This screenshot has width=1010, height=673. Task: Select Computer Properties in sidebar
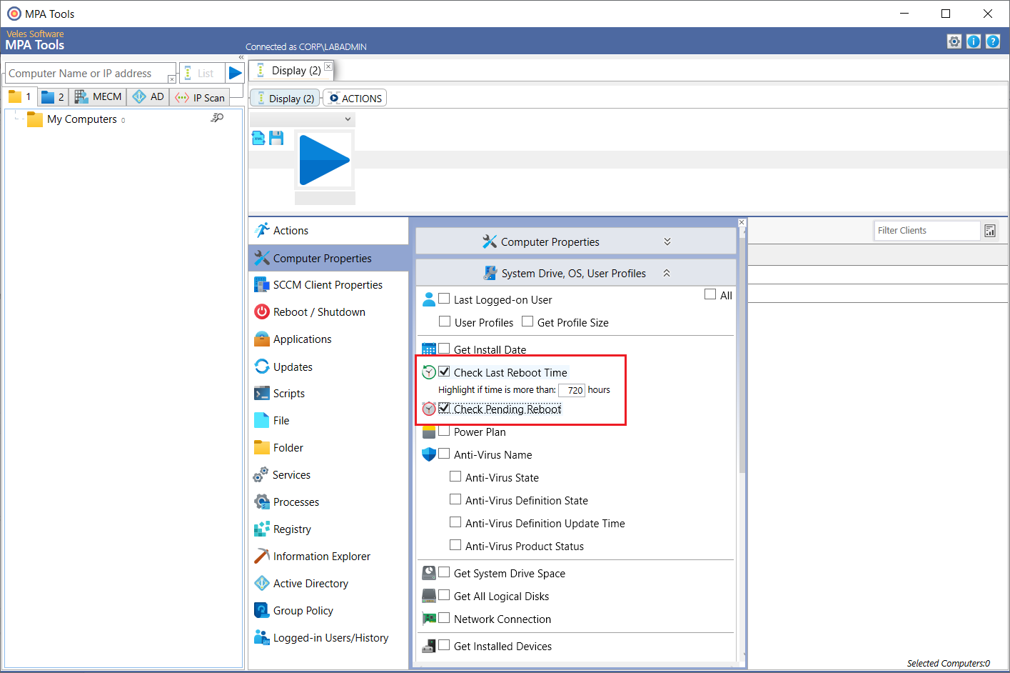tap(328, 258)
